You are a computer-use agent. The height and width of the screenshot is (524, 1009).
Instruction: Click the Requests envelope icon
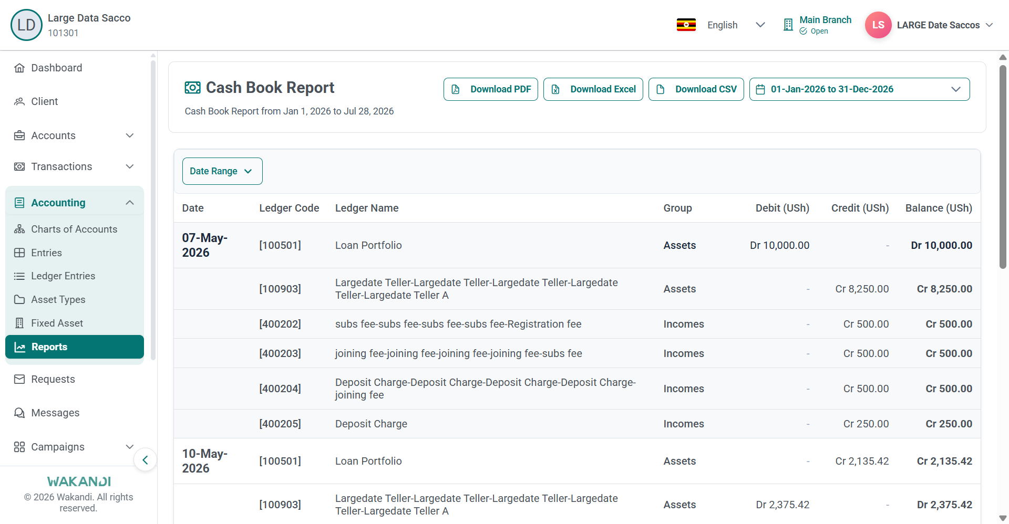19,379
